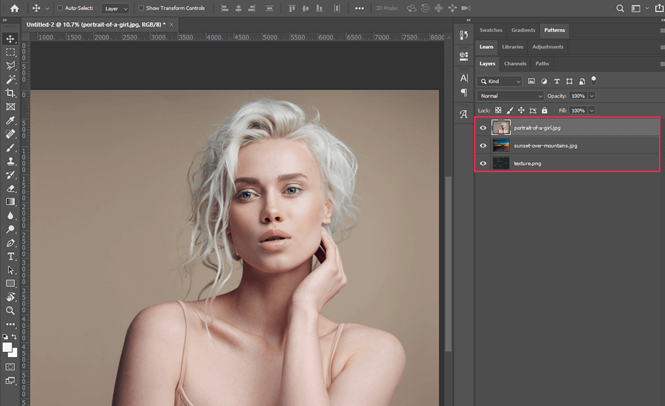Click the foreground color swatch
This screenshot has width=665, height=406.
pyautogui.click(x=8, y=347)
